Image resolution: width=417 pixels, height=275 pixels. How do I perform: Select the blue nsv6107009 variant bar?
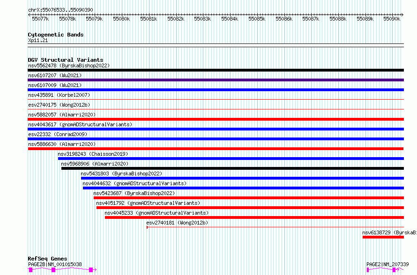point(216,90)
